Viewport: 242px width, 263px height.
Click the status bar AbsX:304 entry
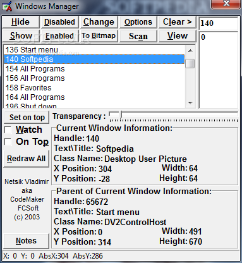tap(54, 256)
